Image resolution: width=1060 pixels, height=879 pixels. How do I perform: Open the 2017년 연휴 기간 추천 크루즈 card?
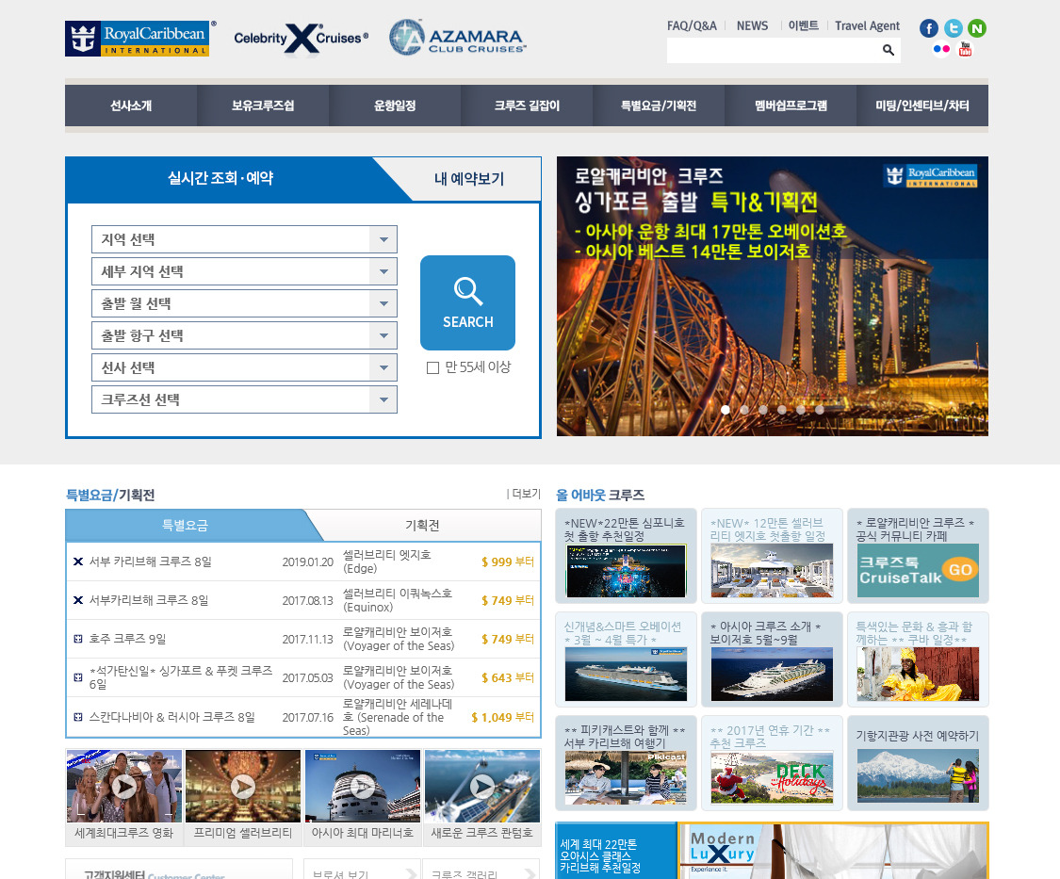tap(772, 763)
